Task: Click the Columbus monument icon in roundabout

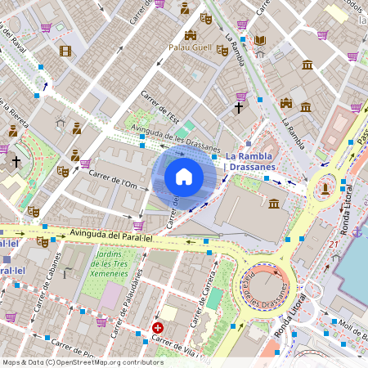Action: (x=325, y=189)
